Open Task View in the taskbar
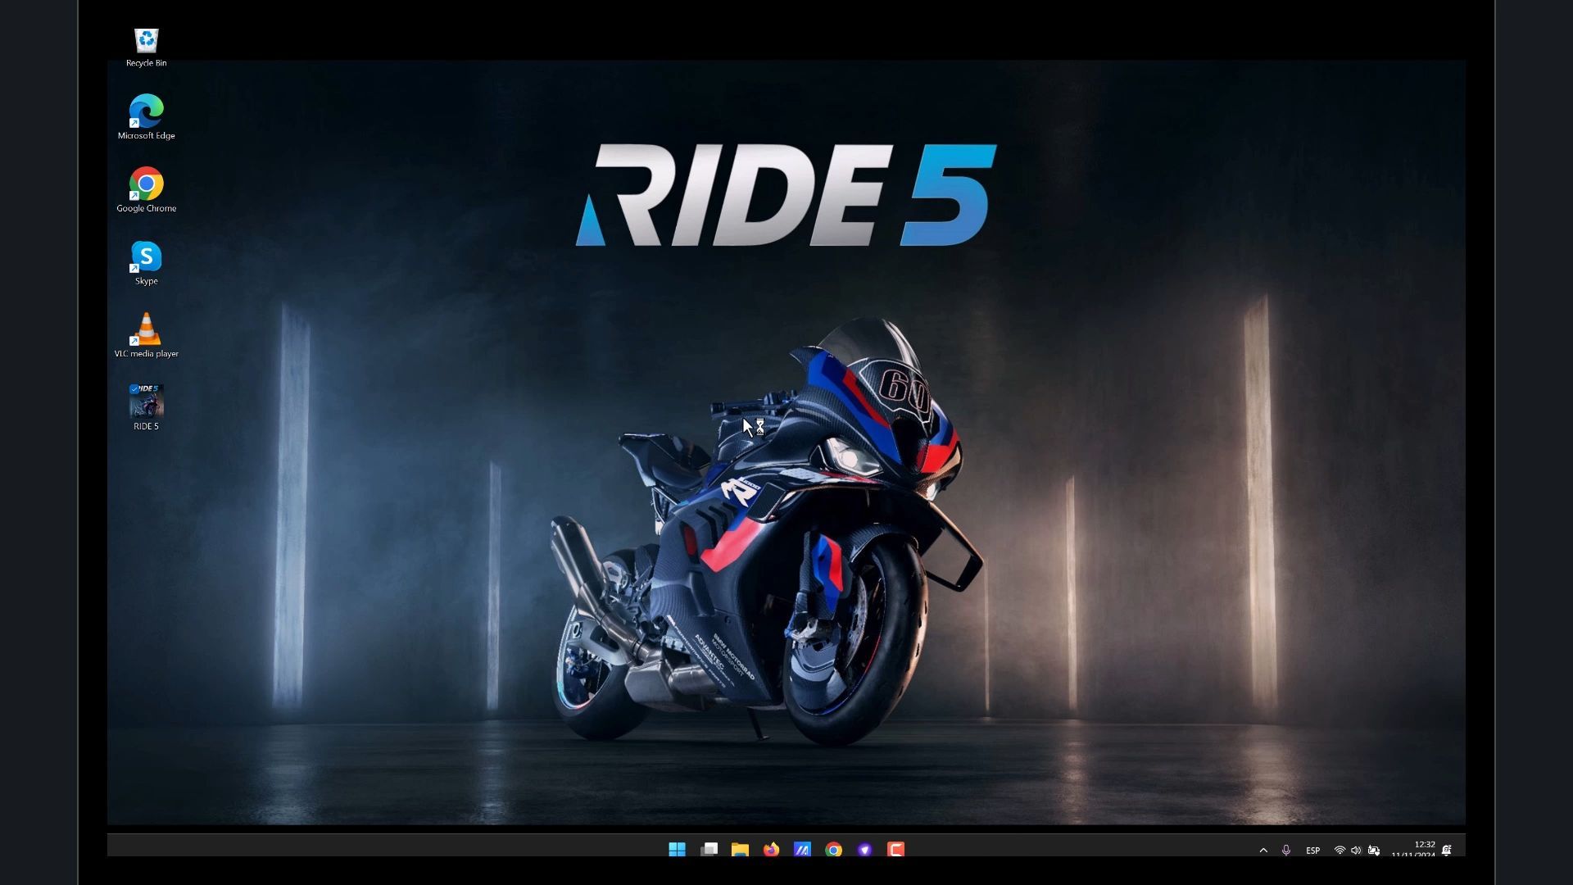The width and height of the screenshot is (1573, 885). (x=709, y=850)
